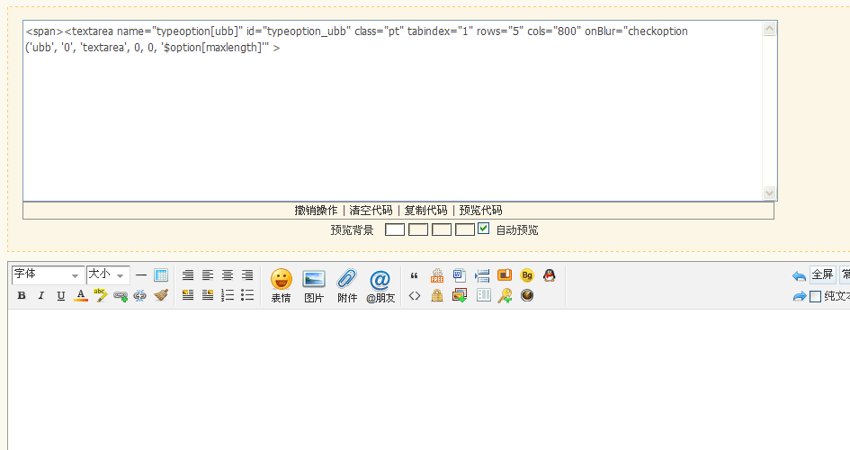Image resolution: width=850 pixels, height=450 pixels.
Task: Pick the fourth preview background swatch
Action: 464,229
